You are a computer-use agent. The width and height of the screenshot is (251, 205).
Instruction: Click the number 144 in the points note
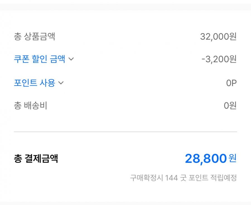171,178
